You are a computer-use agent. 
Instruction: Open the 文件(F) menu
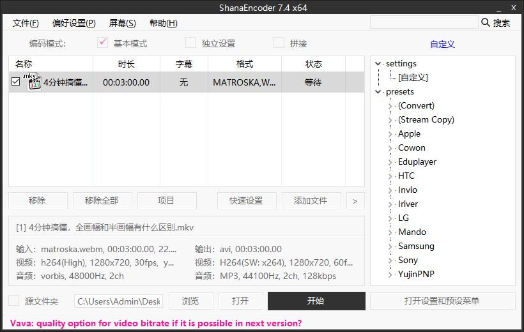tap(26, 23)
